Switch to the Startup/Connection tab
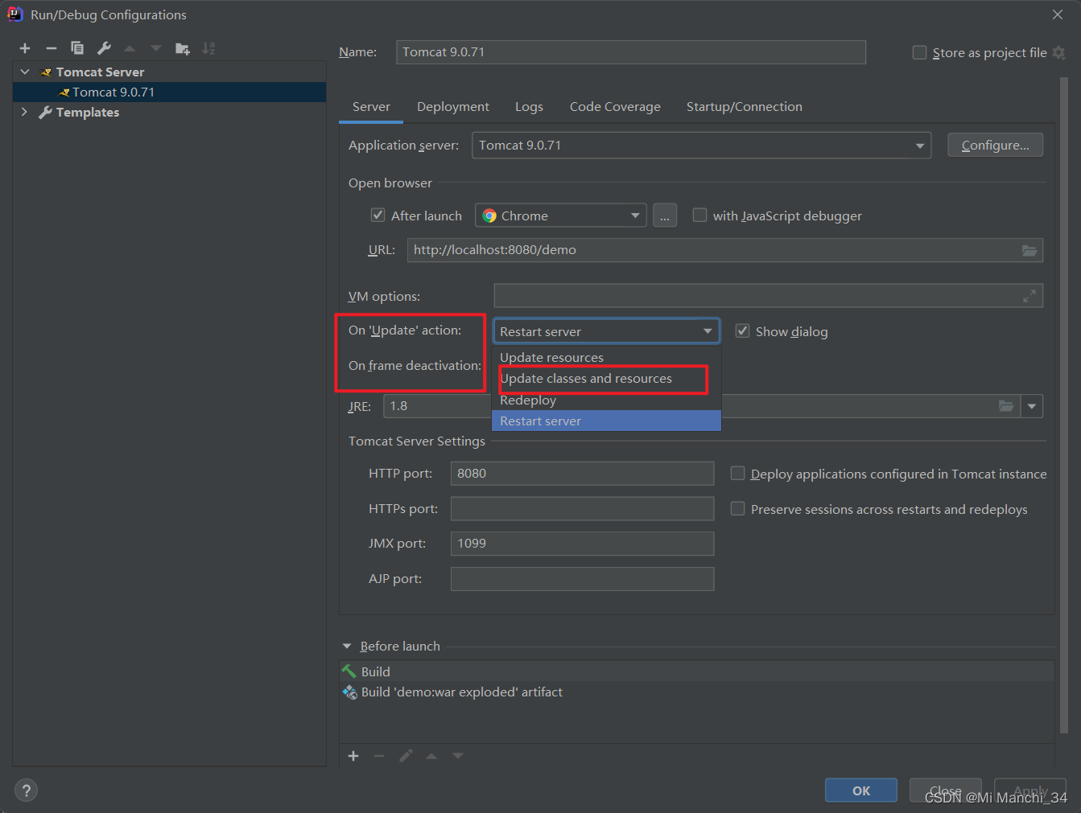 [x=745, y=106]
